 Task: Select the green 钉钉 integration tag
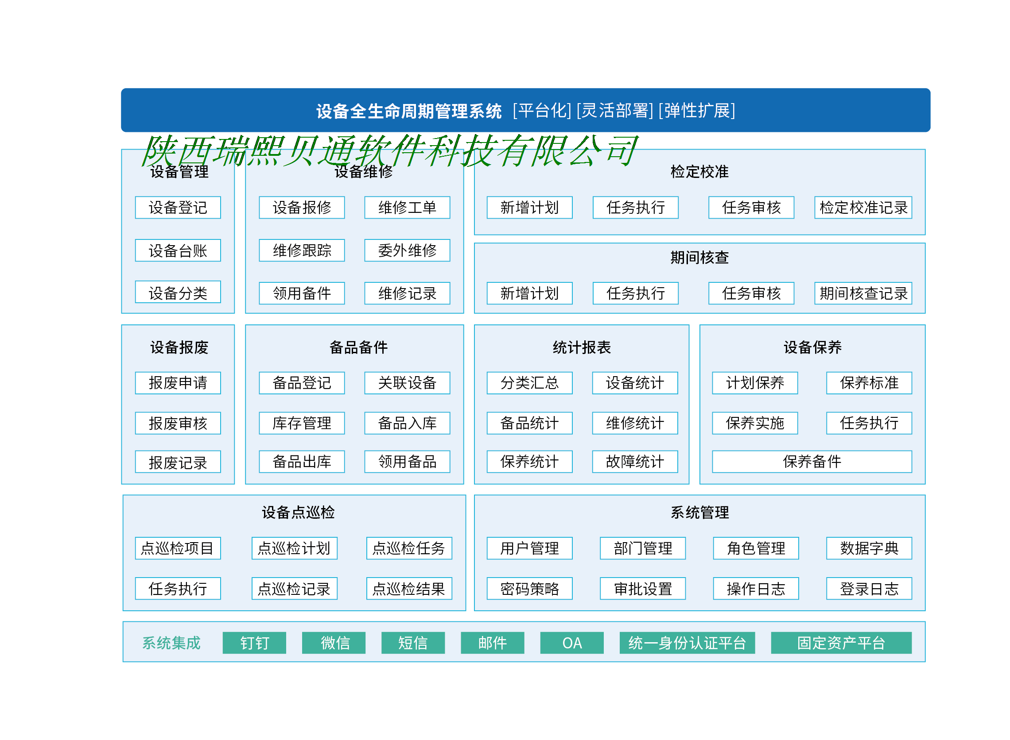click(254, 643)
